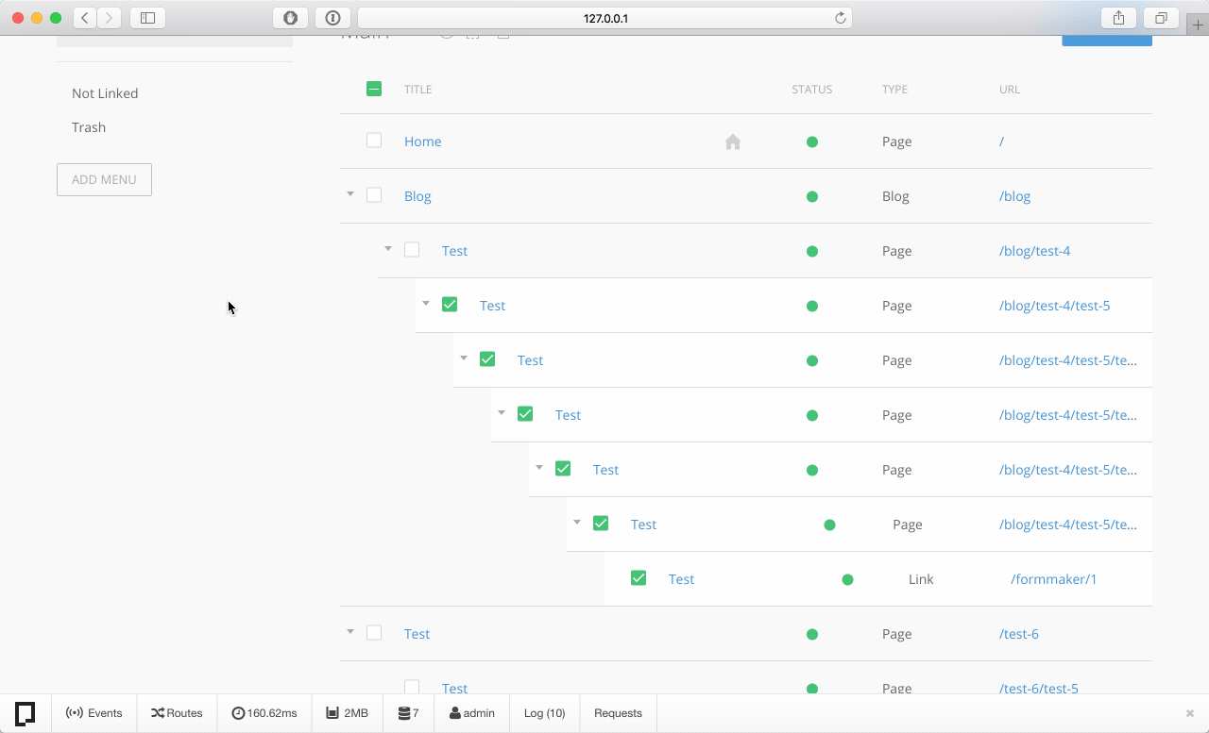
Task: Click the Pagekit logo in the debug bar
Action: point(25,713)
